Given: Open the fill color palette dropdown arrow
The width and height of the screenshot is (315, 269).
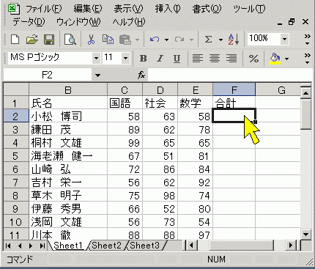Looking at the screenshot, I should [x=287, y=59].
